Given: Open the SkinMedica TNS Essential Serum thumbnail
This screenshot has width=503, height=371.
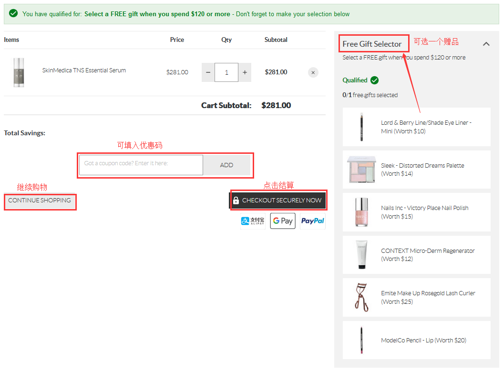Looking at the screenshot, I should click(x=19, y=72).
